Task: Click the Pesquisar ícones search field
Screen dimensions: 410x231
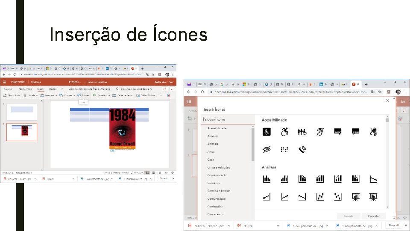Action: 228,119
